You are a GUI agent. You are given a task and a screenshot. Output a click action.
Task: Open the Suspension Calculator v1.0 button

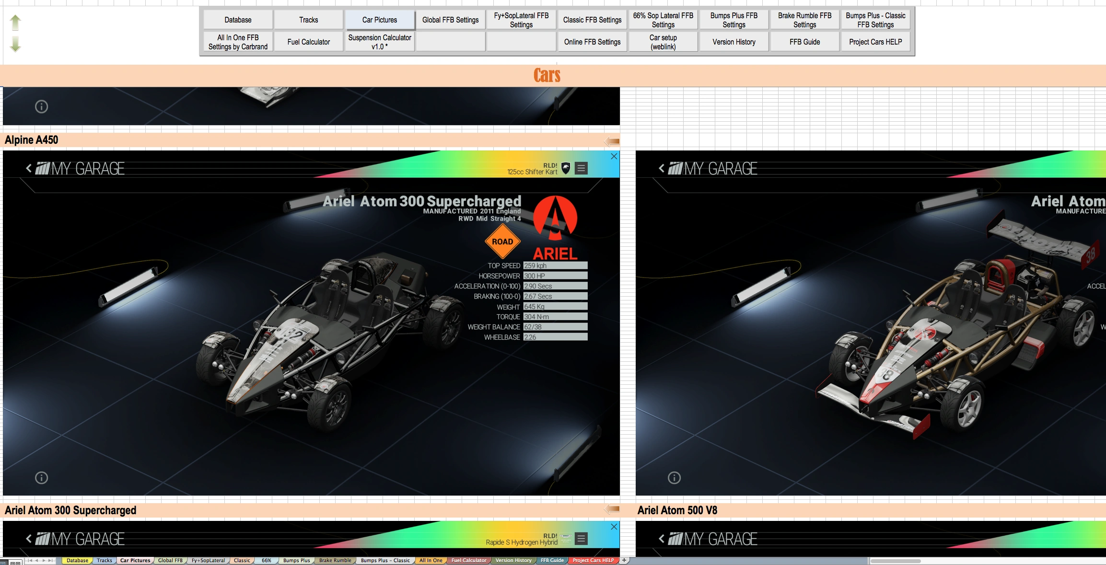pyautogui.click(x=379, y=42)
